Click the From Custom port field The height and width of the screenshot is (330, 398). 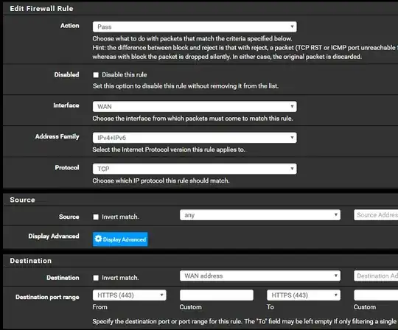tap(217, 295)
